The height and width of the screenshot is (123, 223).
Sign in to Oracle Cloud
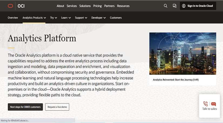pos(198,6)
